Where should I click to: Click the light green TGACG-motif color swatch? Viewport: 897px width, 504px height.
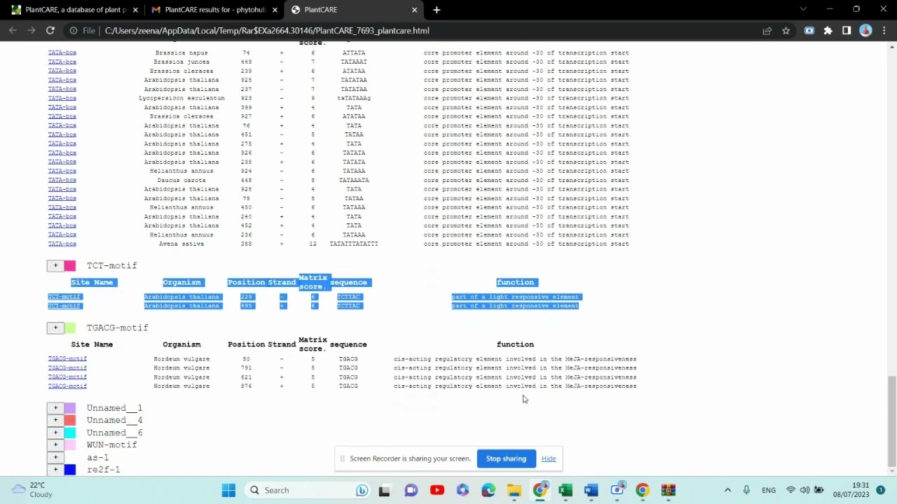[x=70, y=328]
